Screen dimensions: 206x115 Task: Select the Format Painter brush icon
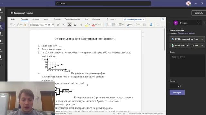coord(25,25)
